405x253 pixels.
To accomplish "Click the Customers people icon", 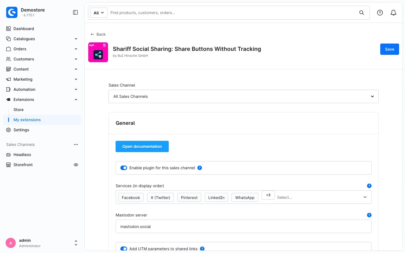I will (x=8, y=59).
